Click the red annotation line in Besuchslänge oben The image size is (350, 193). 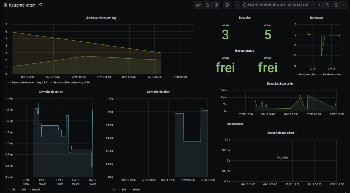(298, 160)
